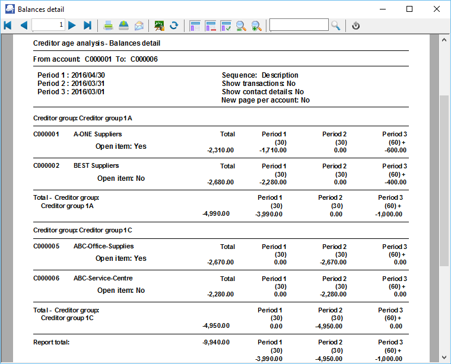Click account code C000001 in report

click(46, 134)
